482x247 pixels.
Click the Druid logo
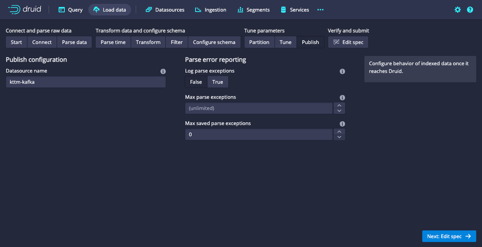pyautogui.click(x=24, y=9)
